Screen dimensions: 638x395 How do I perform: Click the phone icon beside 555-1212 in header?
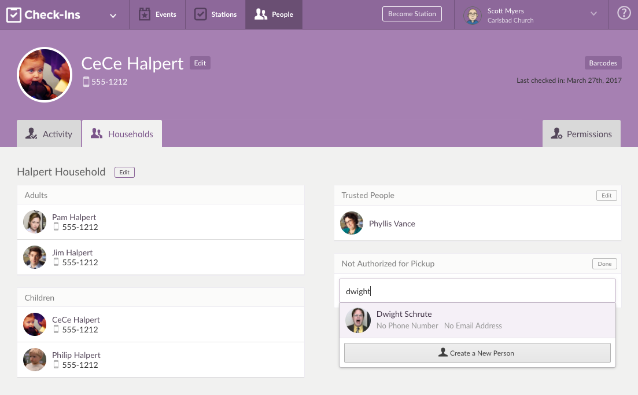(x=86, y=82)
